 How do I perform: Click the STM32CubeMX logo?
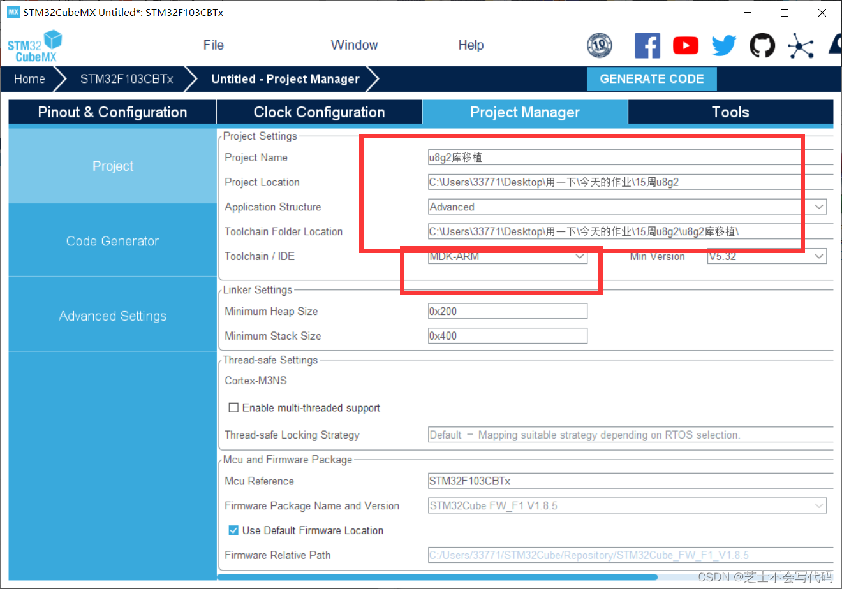pos(35,47)
